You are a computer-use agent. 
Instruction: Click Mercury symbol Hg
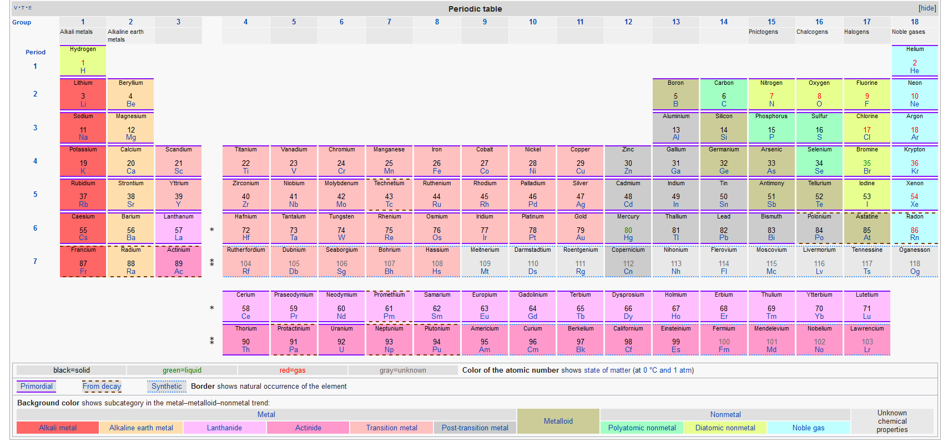(x=628, y=238)
